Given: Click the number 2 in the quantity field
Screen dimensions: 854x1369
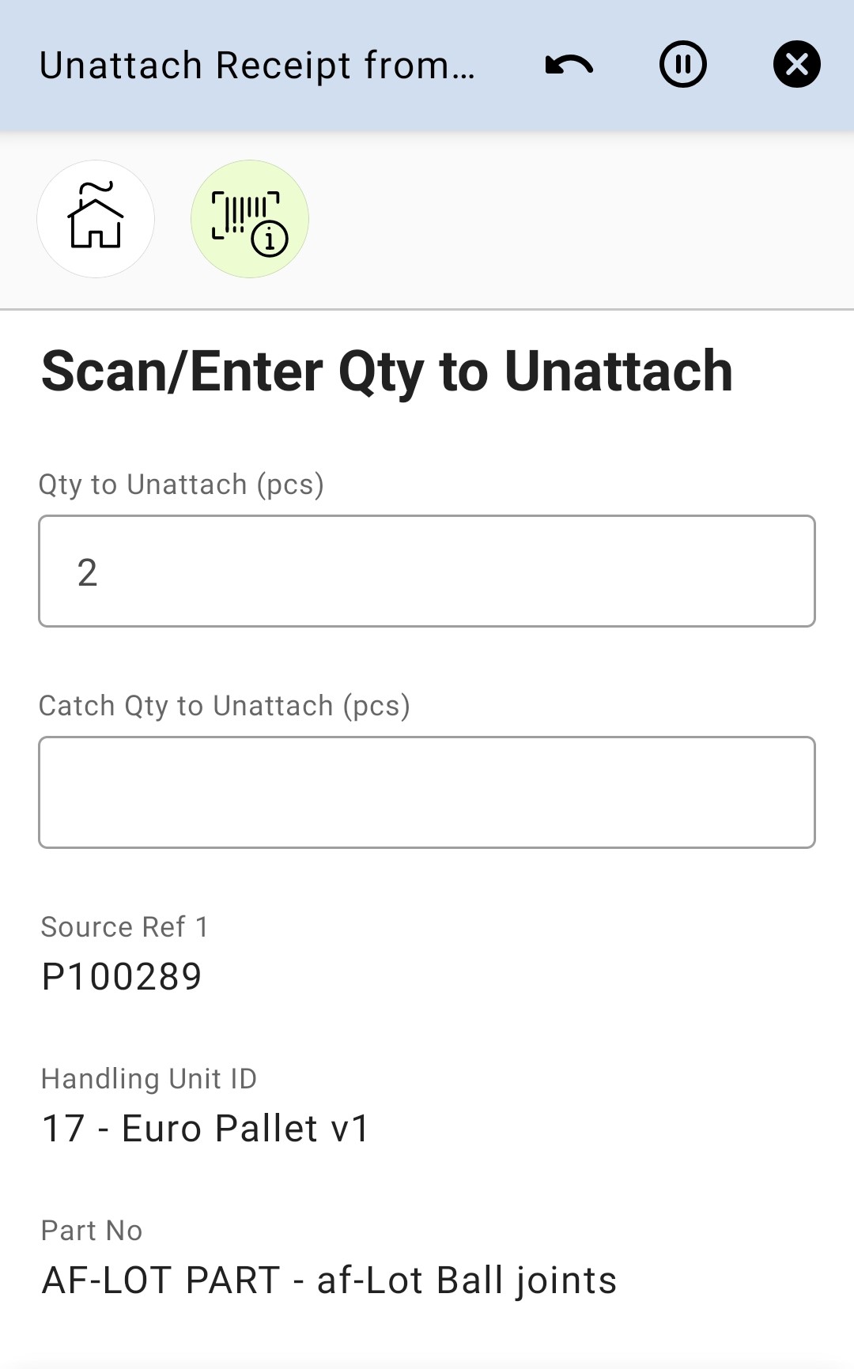Looking at the screenshot, I should click(87, 572).
